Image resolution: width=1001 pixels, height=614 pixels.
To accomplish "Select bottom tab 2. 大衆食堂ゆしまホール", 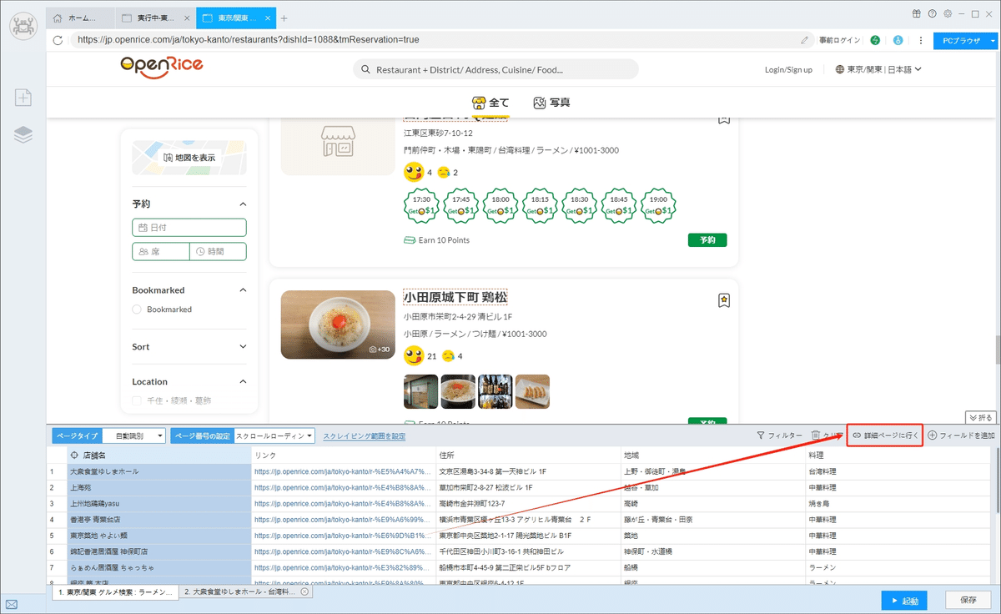I will (x=239, y=591).
